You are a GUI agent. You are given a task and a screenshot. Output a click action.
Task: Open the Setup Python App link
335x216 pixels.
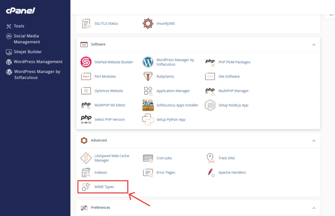coord(171,119)
